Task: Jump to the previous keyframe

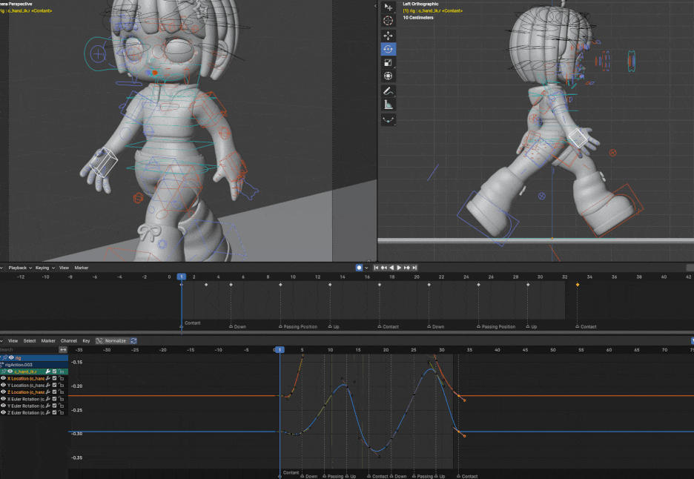Action: pyautogui.click(x=384, y=268)
